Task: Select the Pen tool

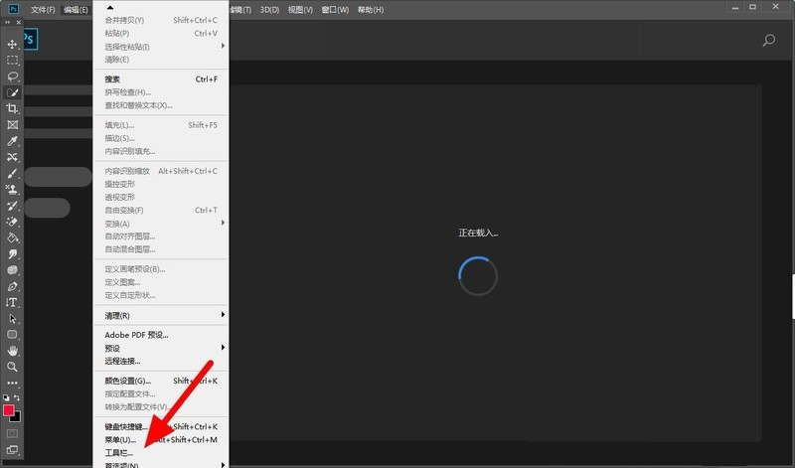Action: [12, 286]
